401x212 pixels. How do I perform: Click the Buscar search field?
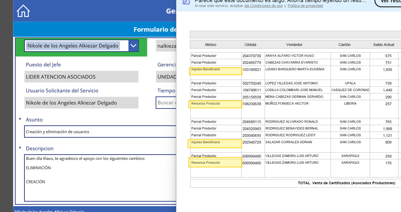(166, 103)
